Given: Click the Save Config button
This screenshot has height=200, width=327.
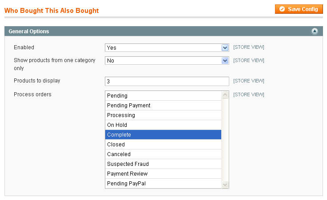Looking at the screenshot, I should point(299,9).
